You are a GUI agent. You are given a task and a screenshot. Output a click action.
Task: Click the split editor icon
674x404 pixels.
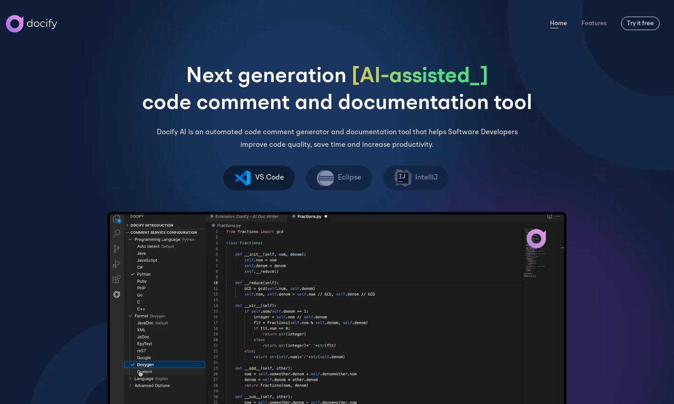point(550,216)
